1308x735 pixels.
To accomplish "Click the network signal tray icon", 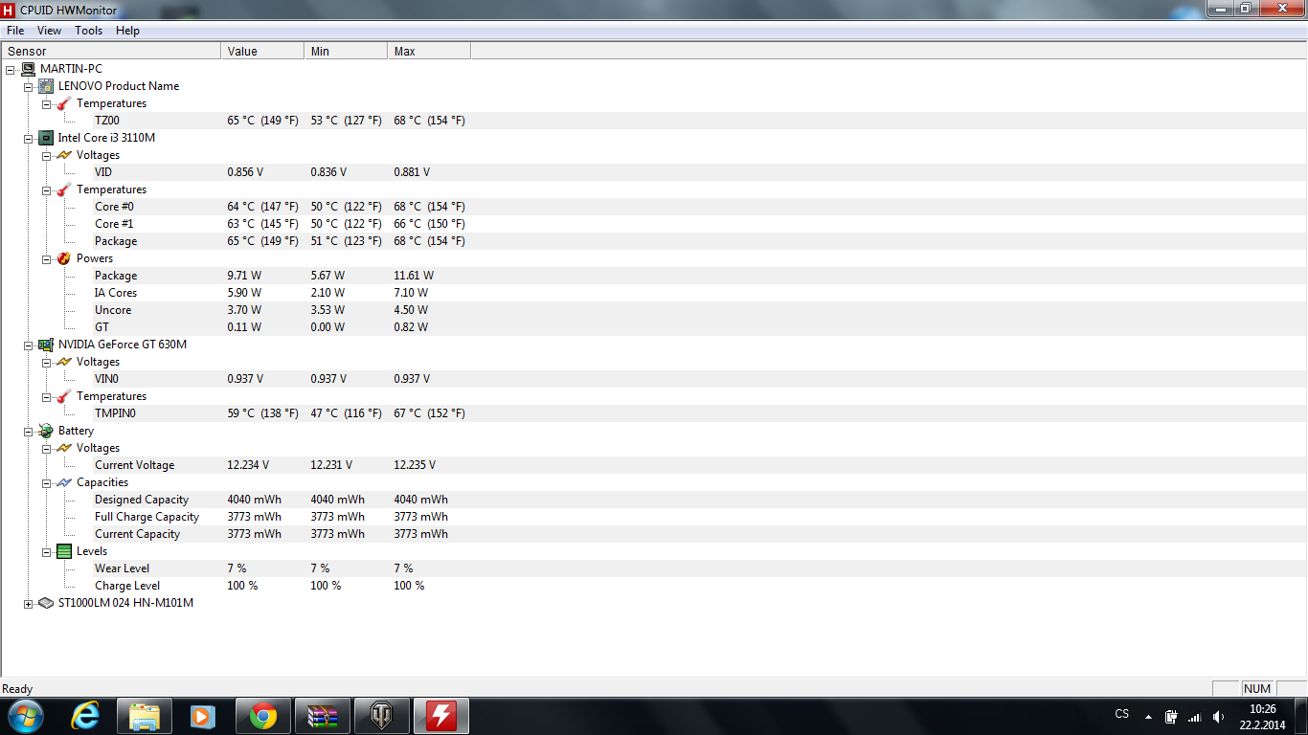I will 1194,716.
